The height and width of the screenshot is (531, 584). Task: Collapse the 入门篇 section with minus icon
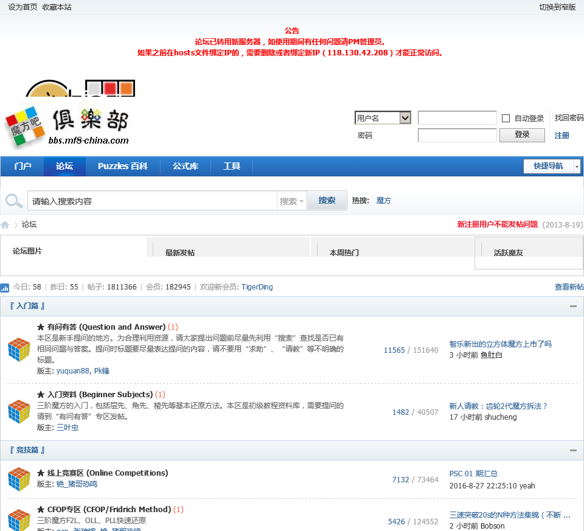click(573, 306)
